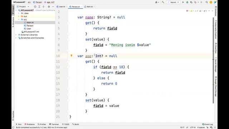
Task: Expand External Libraries node
Action: tap(16, 35)
